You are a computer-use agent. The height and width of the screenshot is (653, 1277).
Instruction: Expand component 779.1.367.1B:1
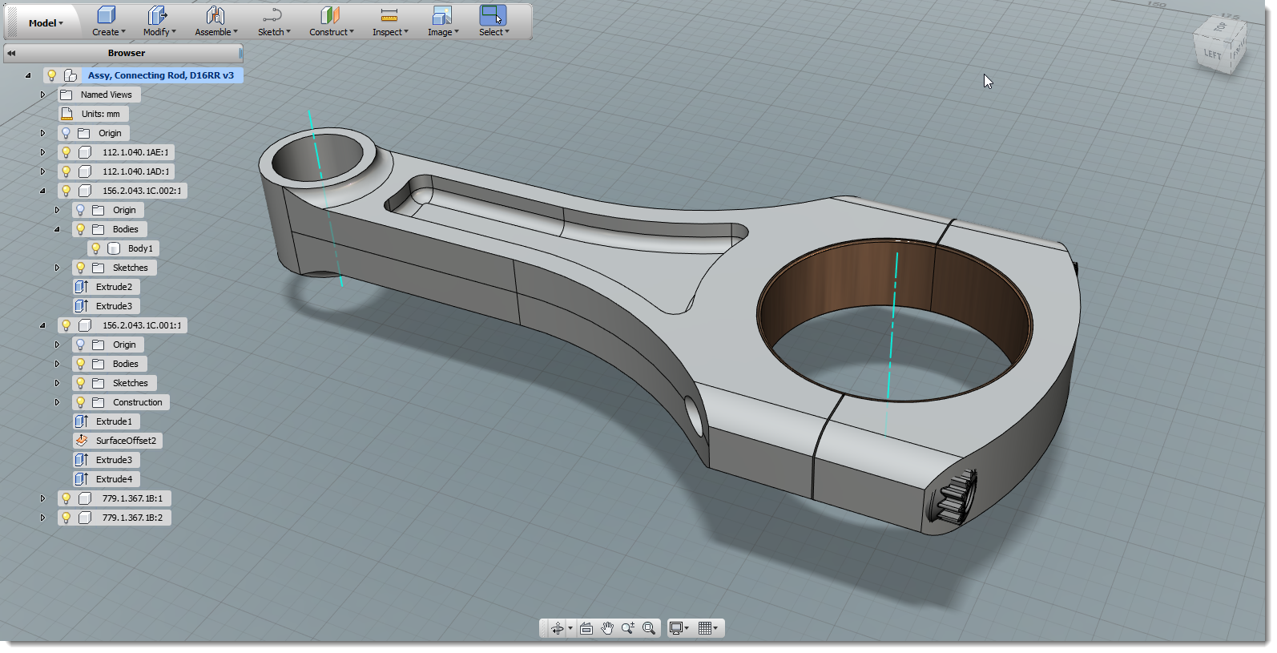click(43, 498)
